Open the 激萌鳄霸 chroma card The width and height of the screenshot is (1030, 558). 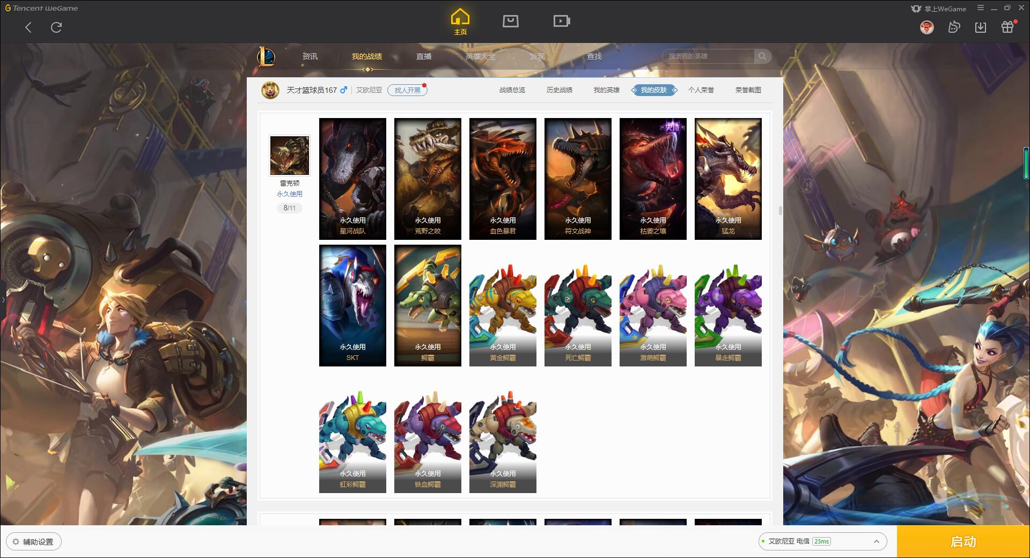653,314
